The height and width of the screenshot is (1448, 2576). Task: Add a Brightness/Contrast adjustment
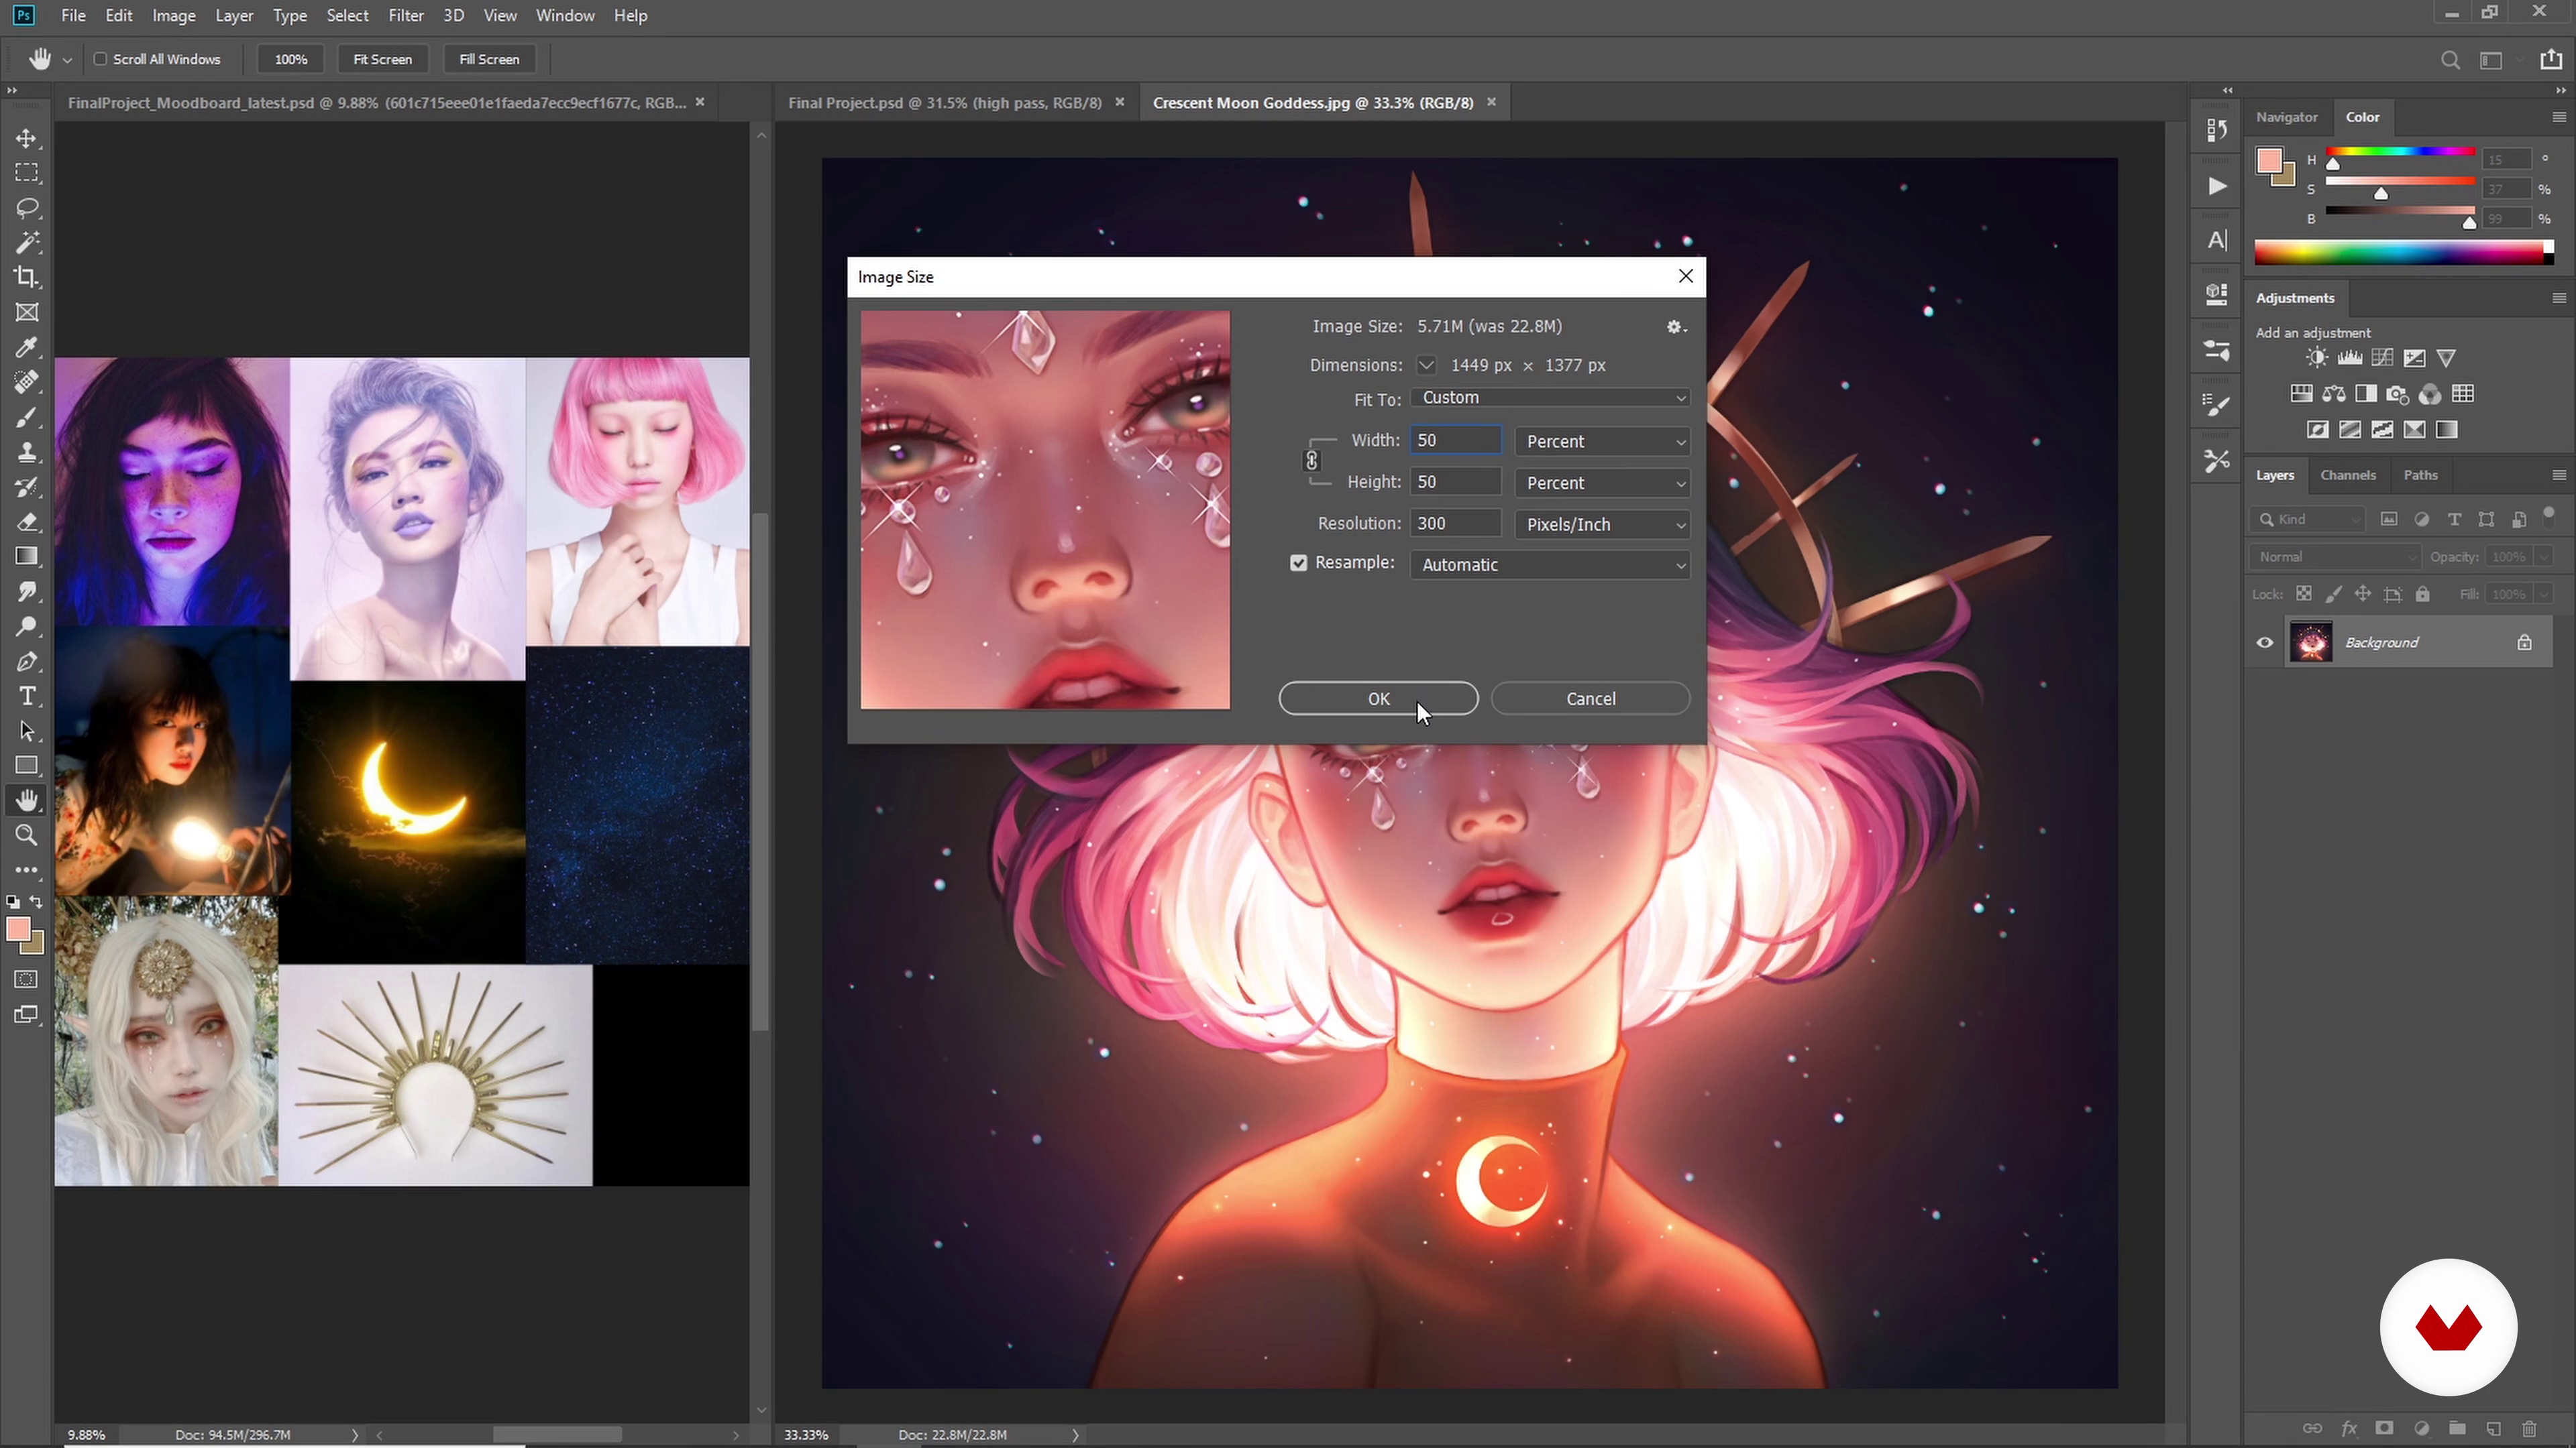[x=2316, y=358]
